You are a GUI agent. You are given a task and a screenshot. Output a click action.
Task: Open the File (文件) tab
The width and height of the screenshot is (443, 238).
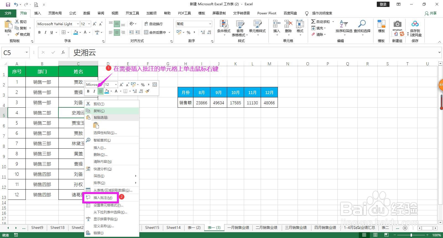tap(8, 13)
